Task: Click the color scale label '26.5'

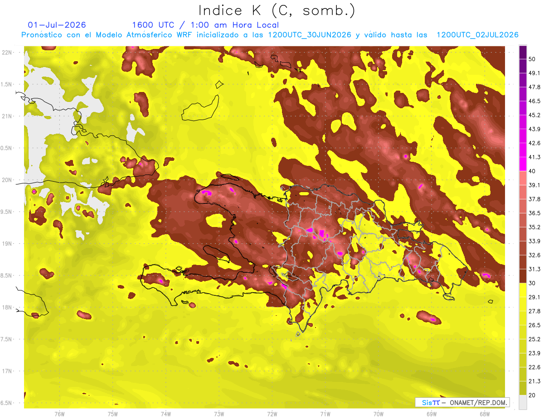Action: [x=534, y=325]
